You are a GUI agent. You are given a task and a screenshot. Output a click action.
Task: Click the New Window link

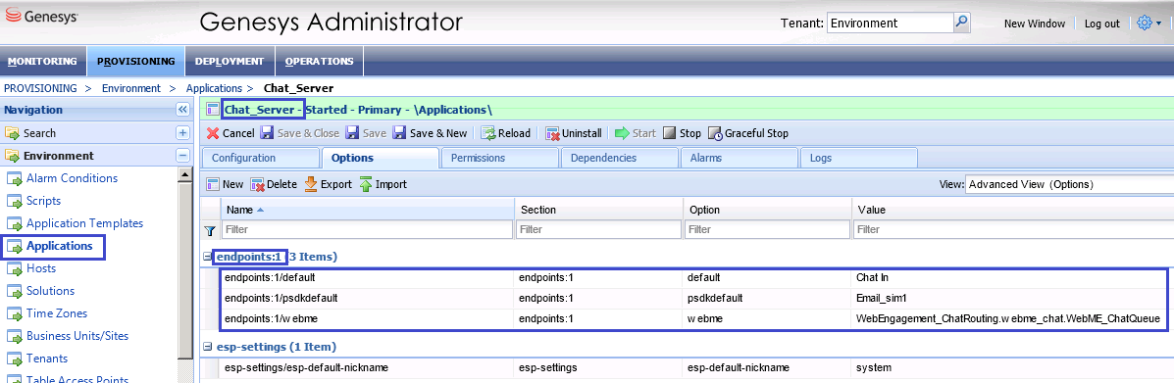tap(1034, 24)
